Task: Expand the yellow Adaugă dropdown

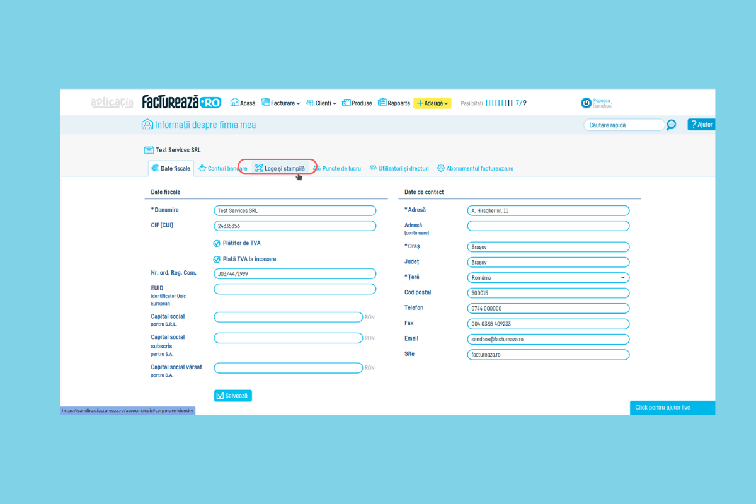Action: [x=432, y=103]
